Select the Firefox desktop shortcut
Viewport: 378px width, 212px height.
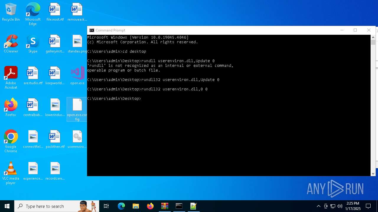coord(11,108)
